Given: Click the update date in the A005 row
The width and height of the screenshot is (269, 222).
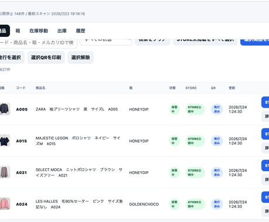Looking at the screenshot, I should [x=238, y=109].
